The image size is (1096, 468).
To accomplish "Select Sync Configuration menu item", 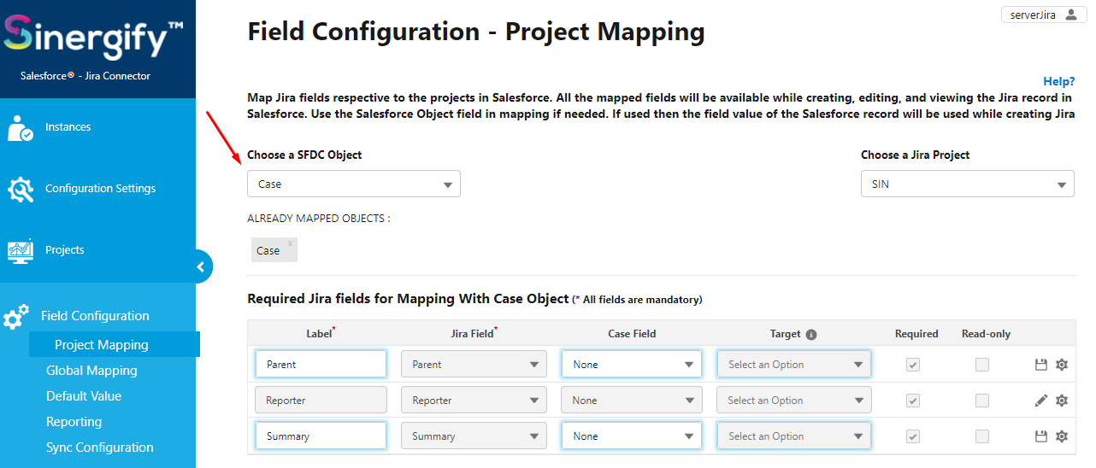I will [100, 448].
